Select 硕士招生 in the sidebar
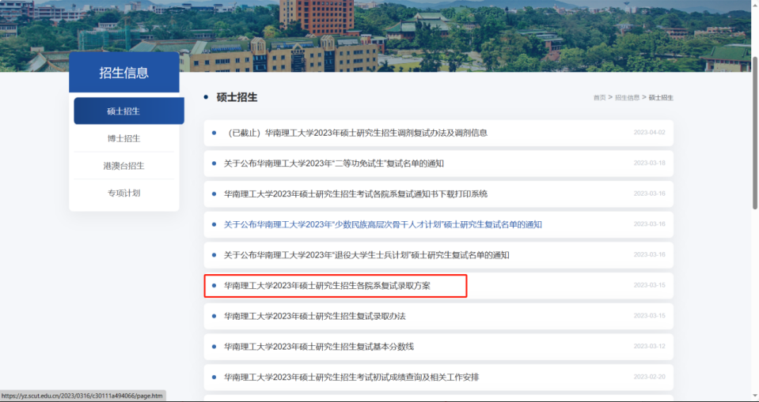This screenshot has height=402, width=759. 129,111
